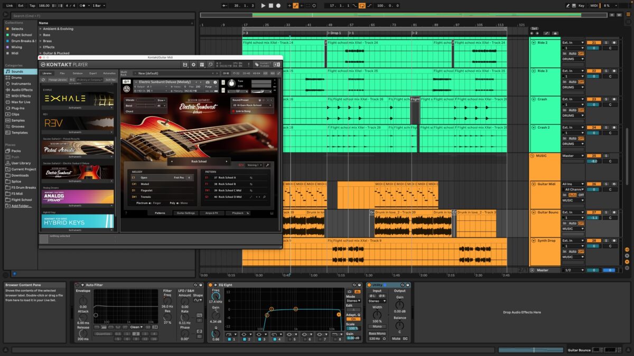Stop playback with the Stop button

[x=271, y=5]
